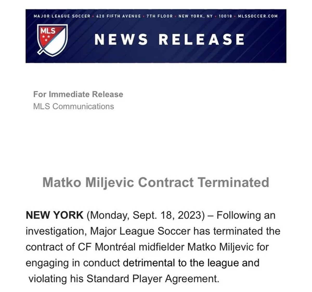Click the For Immediate Release label
This screenshot has width=312, height=292.
pos(78,94)
